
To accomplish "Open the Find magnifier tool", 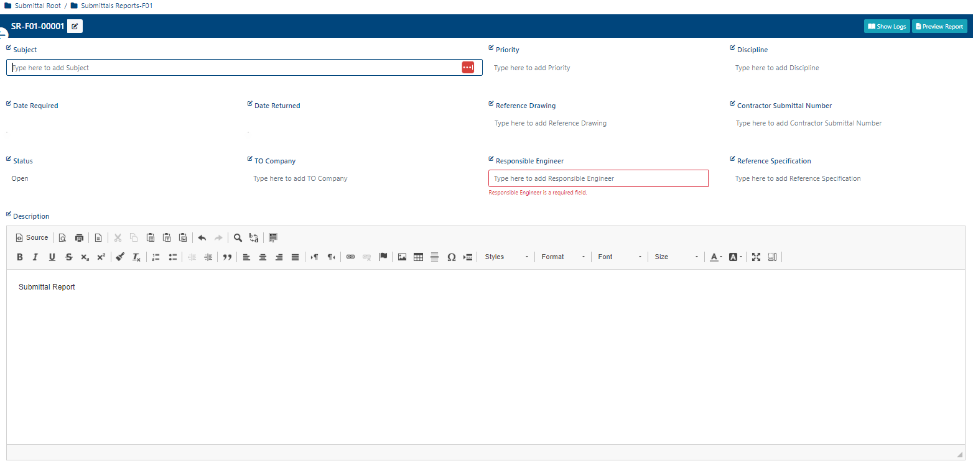I will pyautogui.click(x=238, y=237).
